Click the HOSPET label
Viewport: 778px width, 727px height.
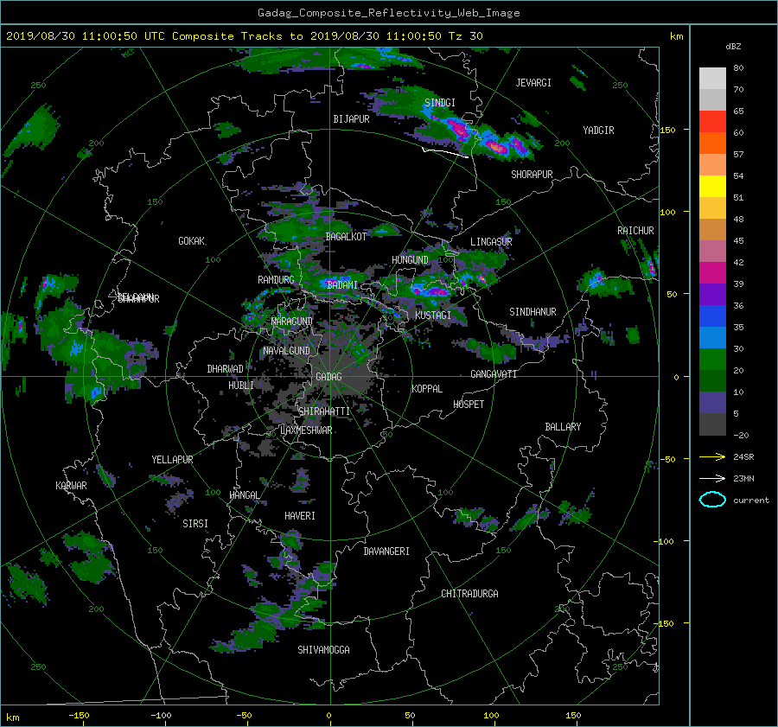(x=469, y=405)
